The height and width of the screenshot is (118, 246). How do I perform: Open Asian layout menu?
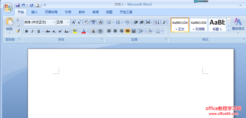149,23
